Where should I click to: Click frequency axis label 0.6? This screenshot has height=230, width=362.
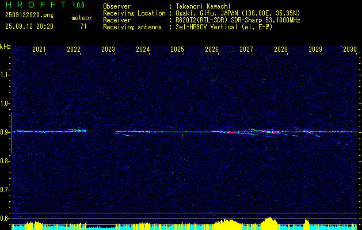pos(5,218)
